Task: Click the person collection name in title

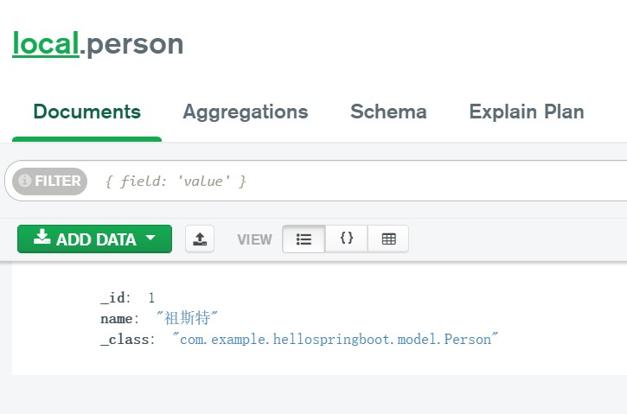Action: 135,42
